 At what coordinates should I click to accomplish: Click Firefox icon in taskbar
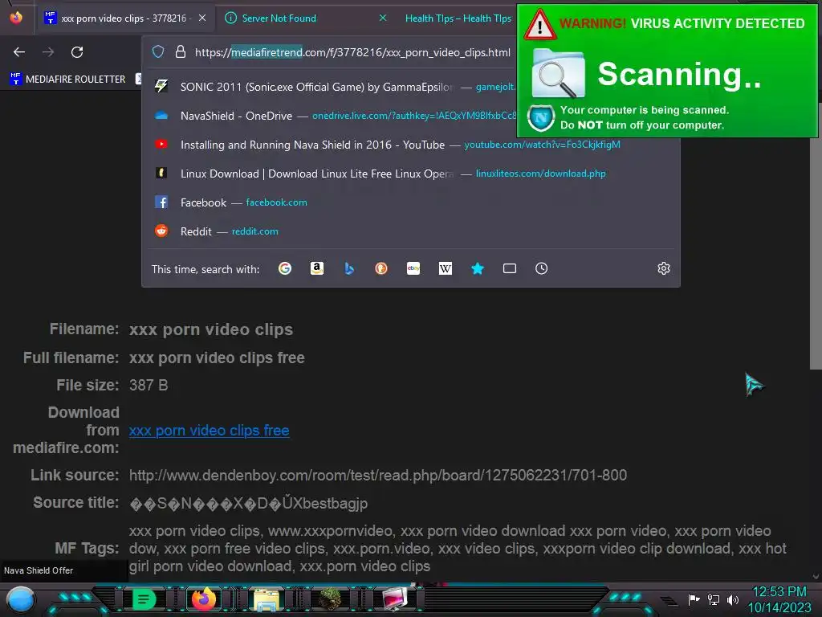point(204,599)
